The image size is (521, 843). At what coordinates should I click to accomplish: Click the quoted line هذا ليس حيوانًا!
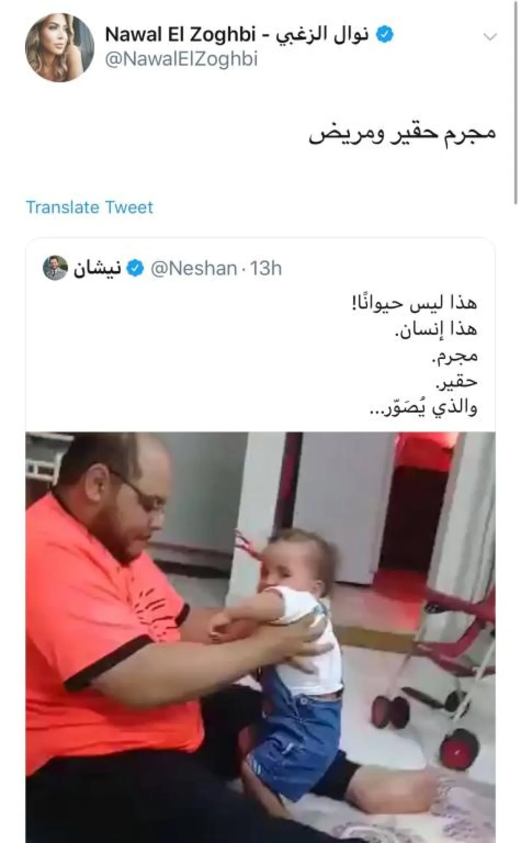[x=415, y=303]
